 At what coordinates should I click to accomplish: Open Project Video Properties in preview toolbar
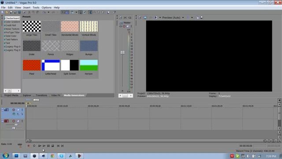(140, 18)
